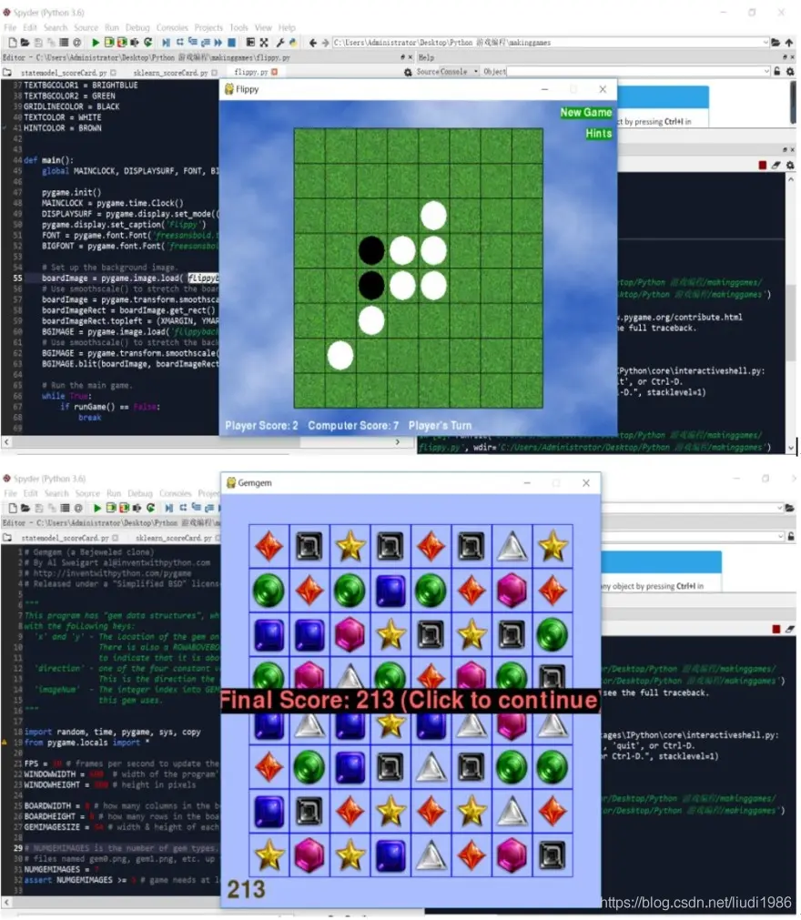
Task: Open the Debug menu in Spyder behind Gemgem
Action: tap(140, 493)
